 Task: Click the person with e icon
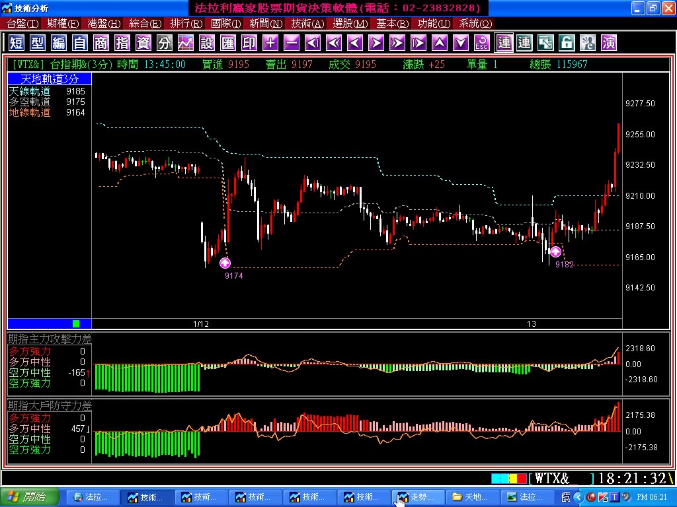click(x=588, y=43)
